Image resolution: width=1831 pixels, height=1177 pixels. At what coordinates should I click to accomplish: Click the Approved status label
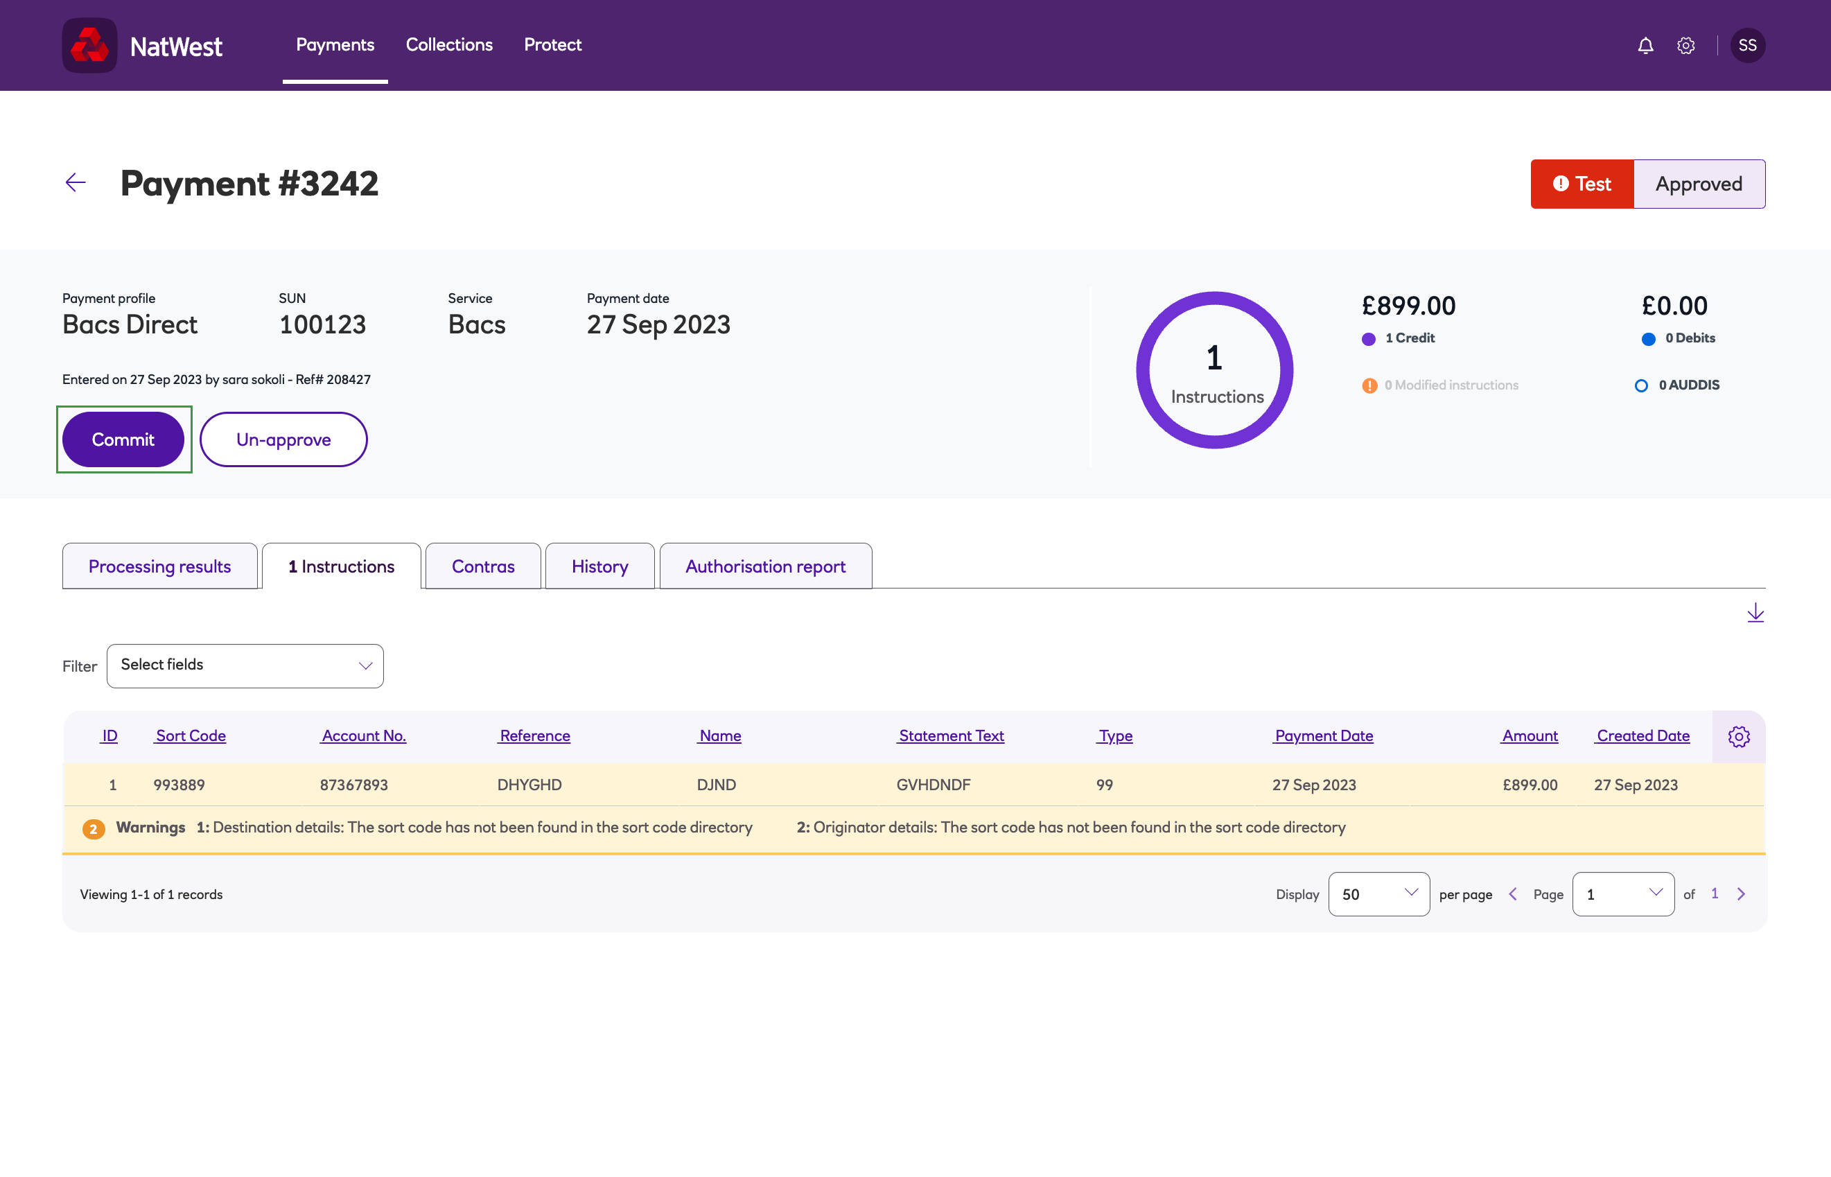pyautogui.click(x=1699, y=184)
